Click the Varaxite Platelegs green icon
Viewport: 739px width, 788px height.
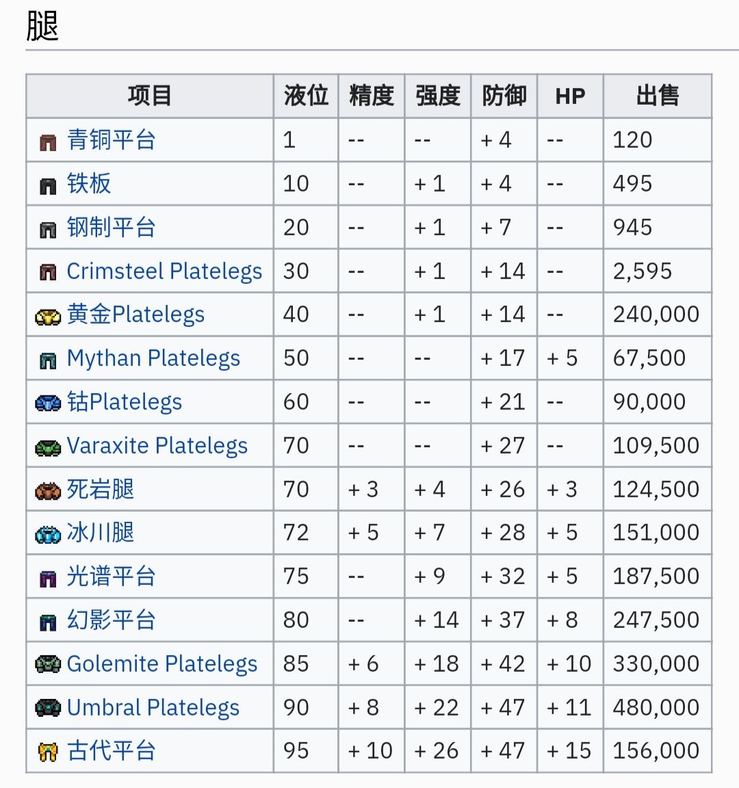[48, 447]
